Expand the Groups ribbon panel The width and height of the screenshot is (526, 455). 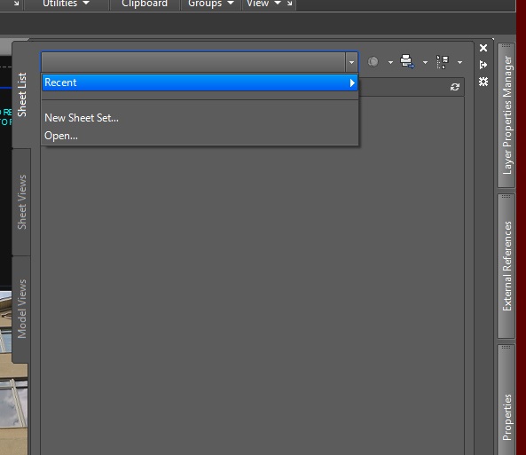pyautogui.click(x=211, y=4)
